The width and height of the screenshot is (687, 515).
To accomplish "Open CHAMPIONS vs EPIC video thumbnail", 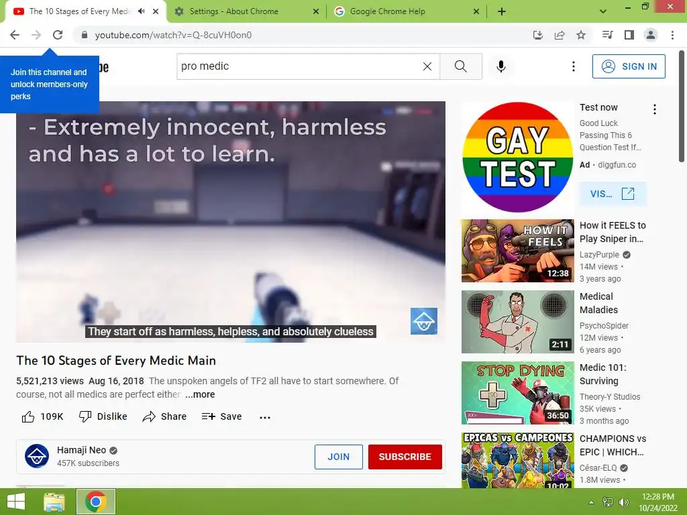I will [517, 460].
